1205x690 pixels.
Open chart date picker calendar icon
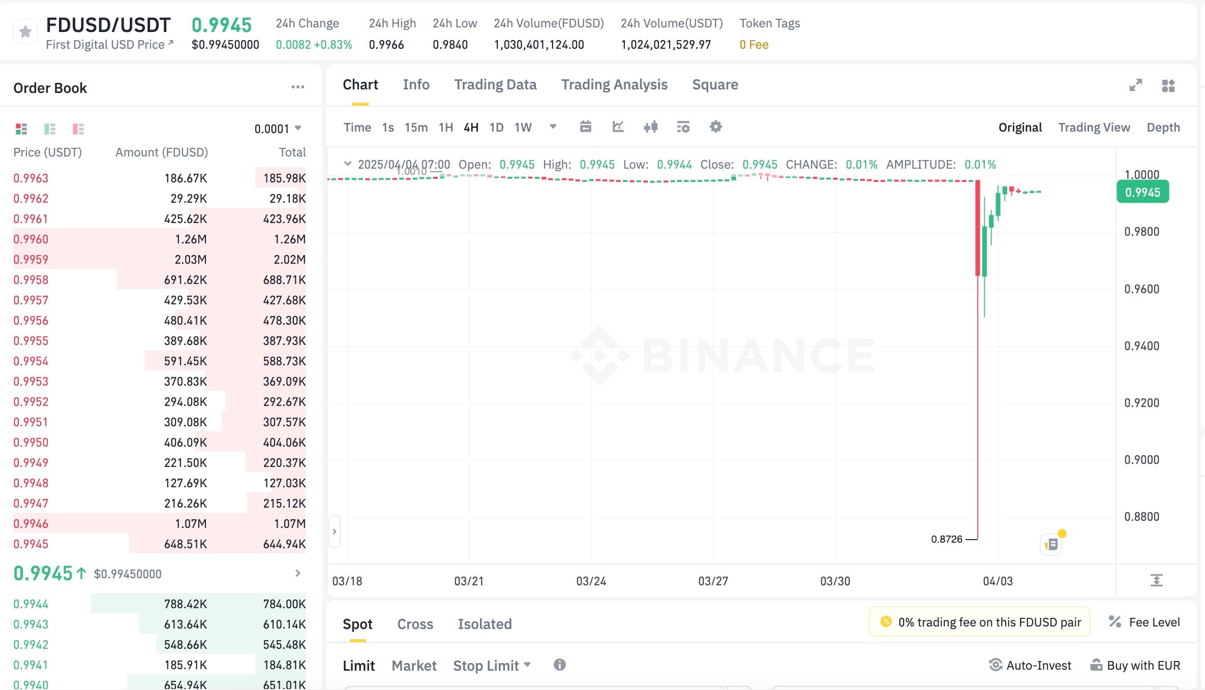586,127
